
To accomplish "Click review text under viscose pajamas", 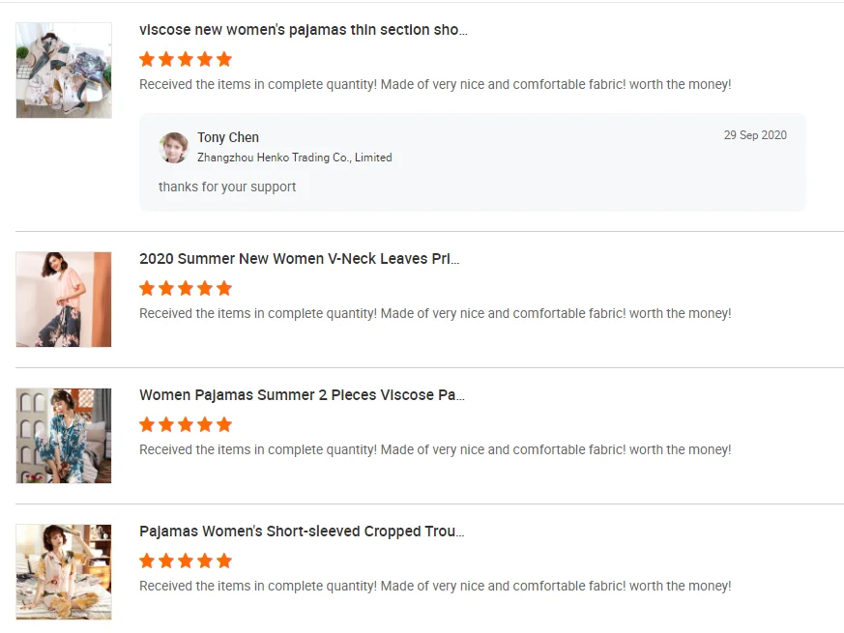I will [x=435, y=85].
